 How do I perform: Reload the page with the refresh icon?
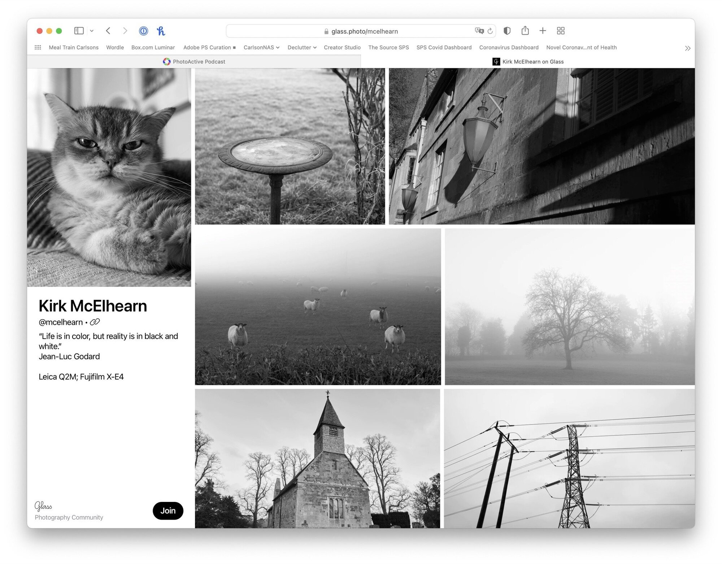coord(490,31)
